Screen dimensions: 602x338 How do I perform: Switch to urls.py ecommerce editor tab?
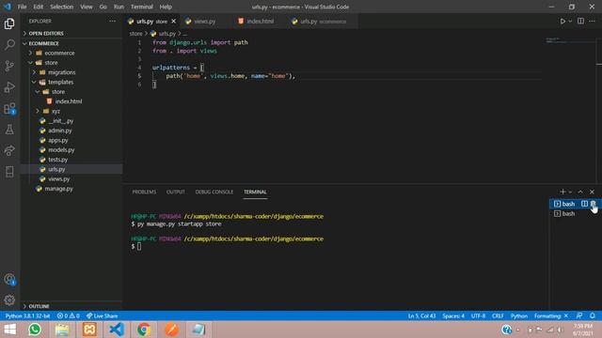point(323,21)
